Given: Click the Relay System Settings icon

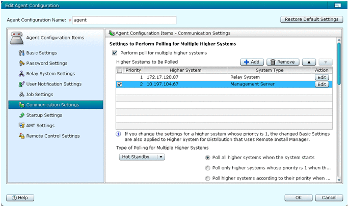Looking at the screenshot, I should pyautogui.click(x=21, y=74).
